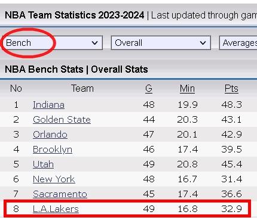Click the Lakers 32.9 points cell
The height and width of the screenshot is (218, 257).
[231, 209]
